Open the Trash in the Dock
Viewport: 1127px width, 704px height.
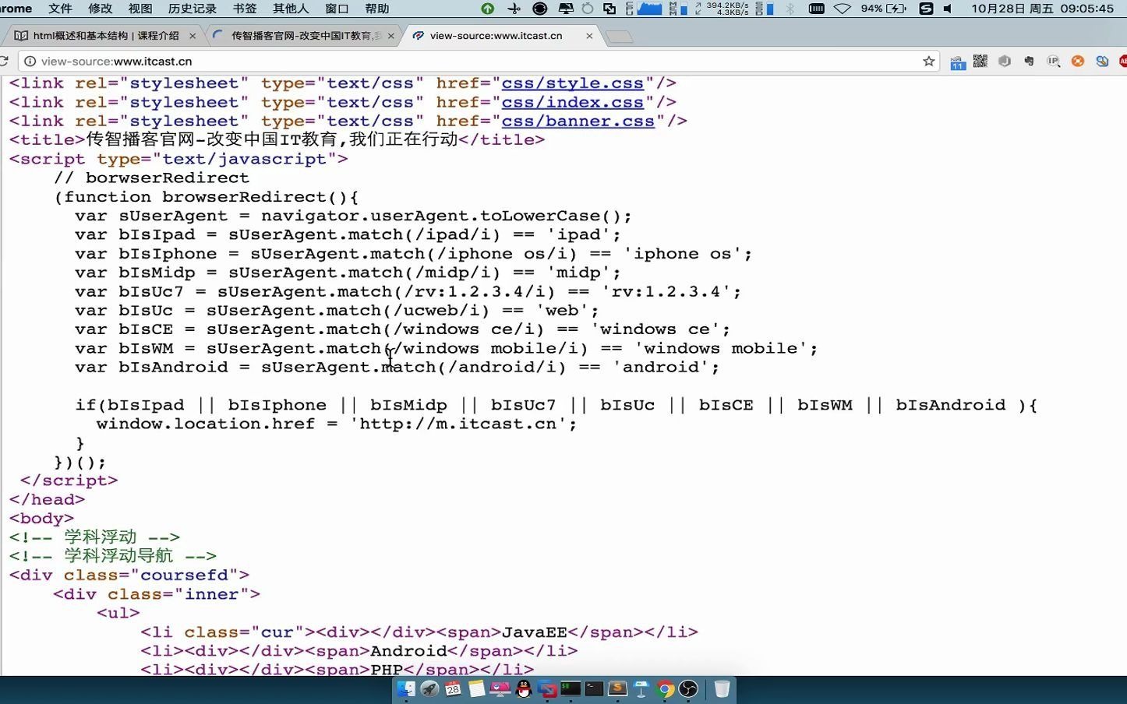click(722, 688)
